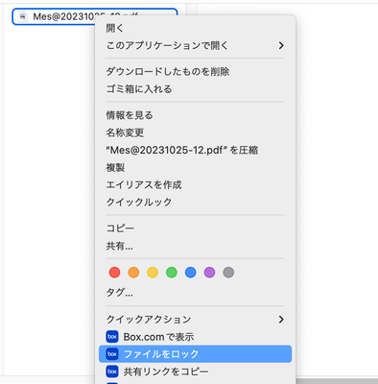Screen dimensions: 378x384
Task: Apply the purple tag color
Action: pos(209,273)
